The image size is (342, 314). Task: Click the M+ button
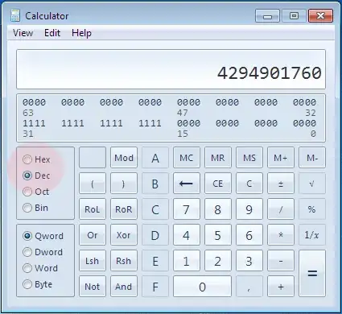coord(281,158)
